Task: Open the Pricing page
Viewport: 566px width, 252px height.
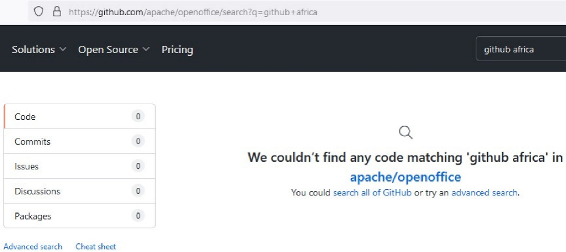Action: click(177, 49)
